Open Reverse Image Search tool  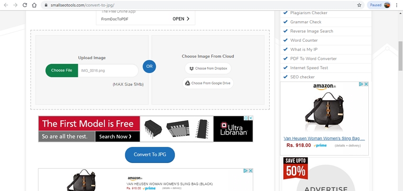pyautogui.click(x=311, y=31)
